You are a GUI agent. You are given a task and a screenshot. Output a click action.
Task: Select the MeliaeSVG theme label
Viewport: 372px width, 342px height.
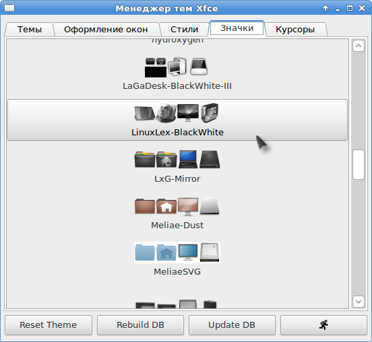click(177, 271)
